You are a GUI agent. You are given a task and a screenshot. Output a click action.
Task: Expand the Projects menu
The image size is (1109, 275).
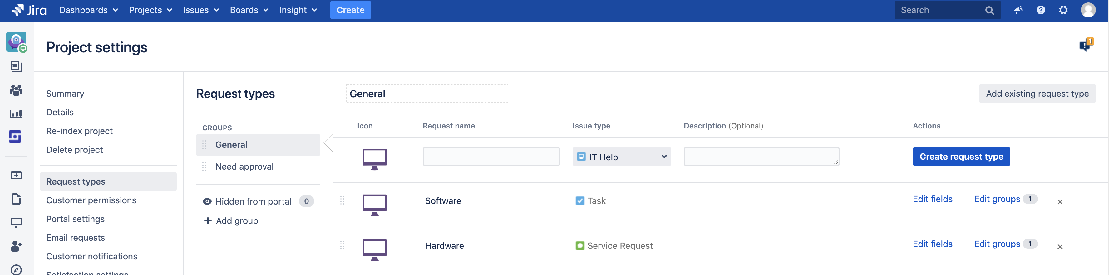(150, 10)
